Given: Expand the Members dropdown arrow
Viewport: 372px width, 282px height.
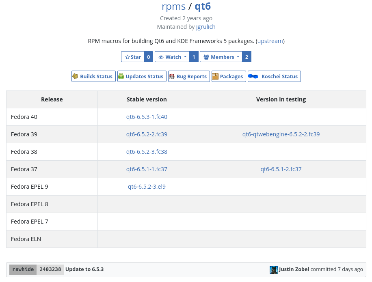Looking at the screenshot, I should [x=238, y=57].
